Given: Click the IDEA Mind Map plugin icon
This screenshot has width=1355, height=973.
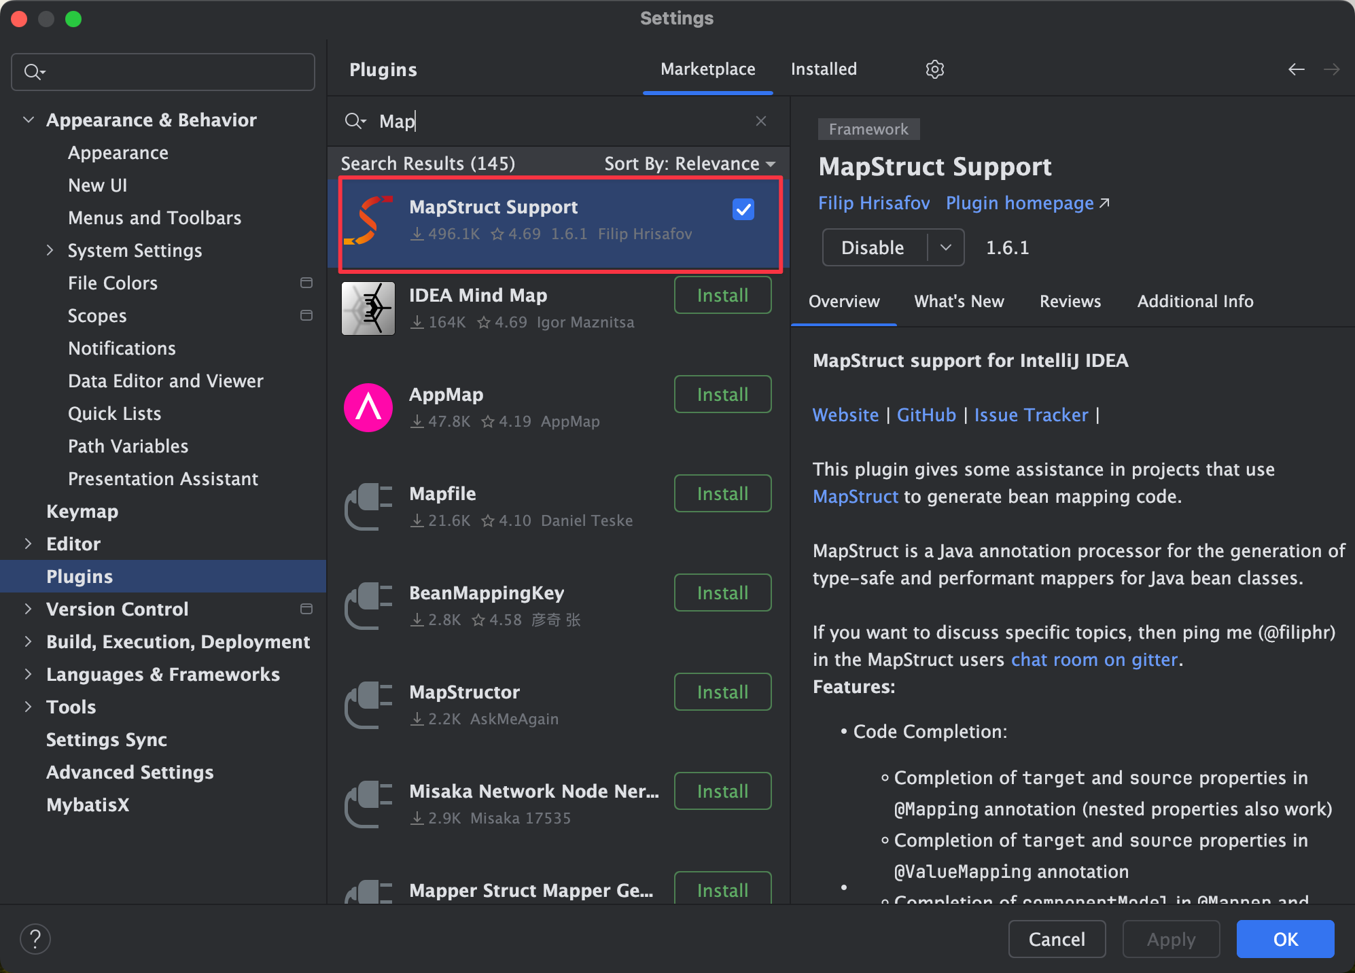Looking at the screenshot, I should tap(368, 308).
